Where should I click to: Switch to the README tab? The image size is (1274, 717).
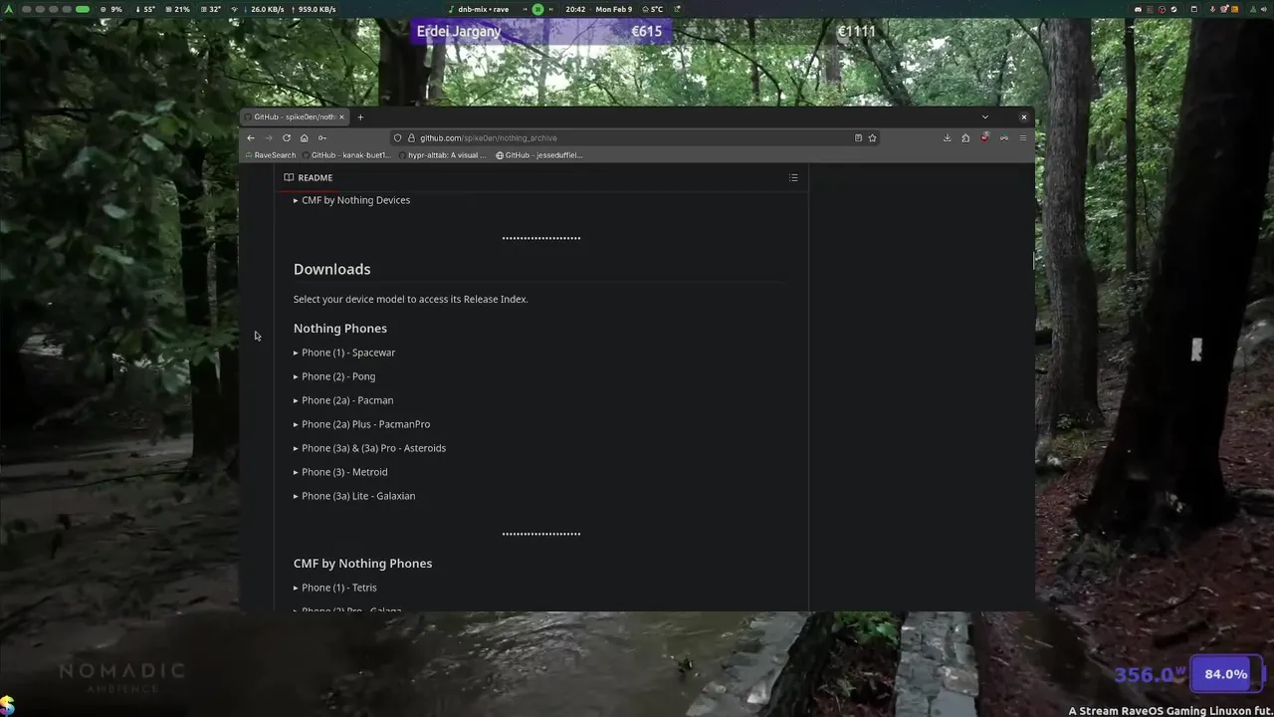click(309, 177)
